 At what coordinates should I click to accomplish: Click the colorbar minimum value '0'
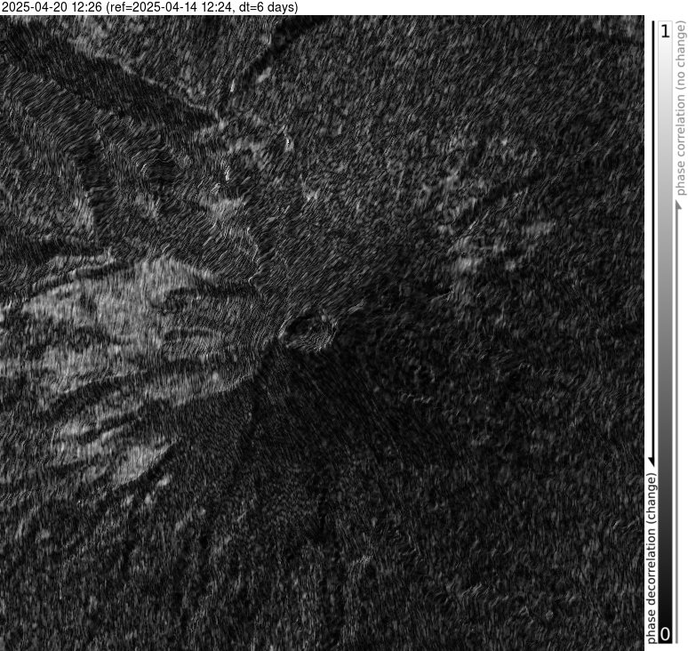tap(665, 634)
